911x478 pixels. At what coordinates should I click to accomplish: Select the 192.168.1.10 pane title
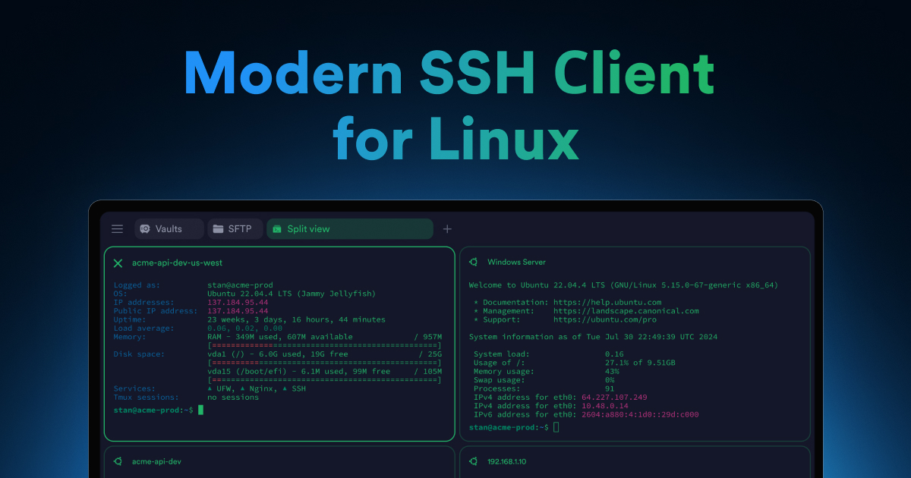coord(507,461)
